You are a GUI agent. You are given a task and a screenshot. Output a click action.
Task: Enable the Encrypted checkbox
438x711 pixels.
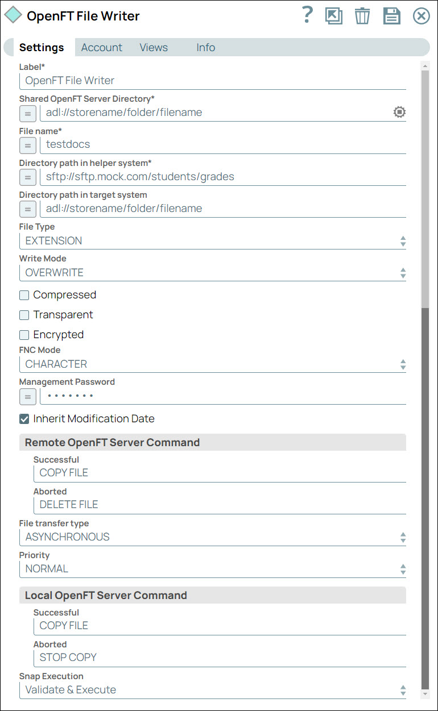(24, 335)
